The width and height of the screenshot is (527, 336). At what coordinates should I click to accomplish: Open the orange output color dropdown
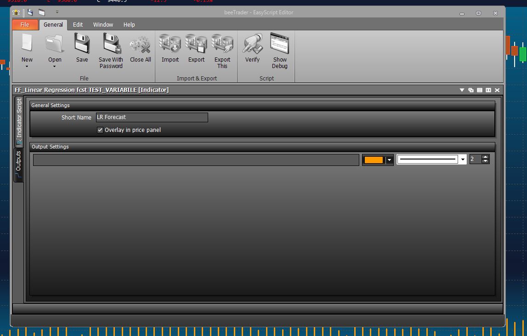(389, 160)
